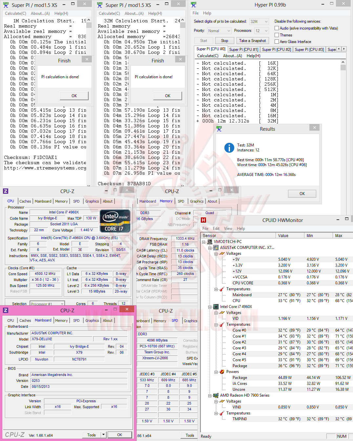Open the digits of pi 32M dropdown
This screenshot has height=441, width=353.
pyautogui.click(x=259, y=22)
